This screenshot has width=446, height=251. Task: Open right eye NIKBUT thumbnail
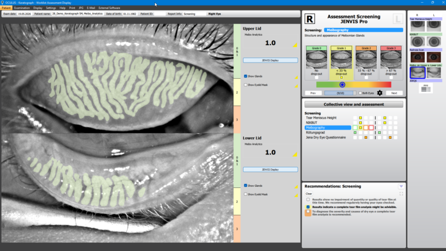tap(418, 41)
